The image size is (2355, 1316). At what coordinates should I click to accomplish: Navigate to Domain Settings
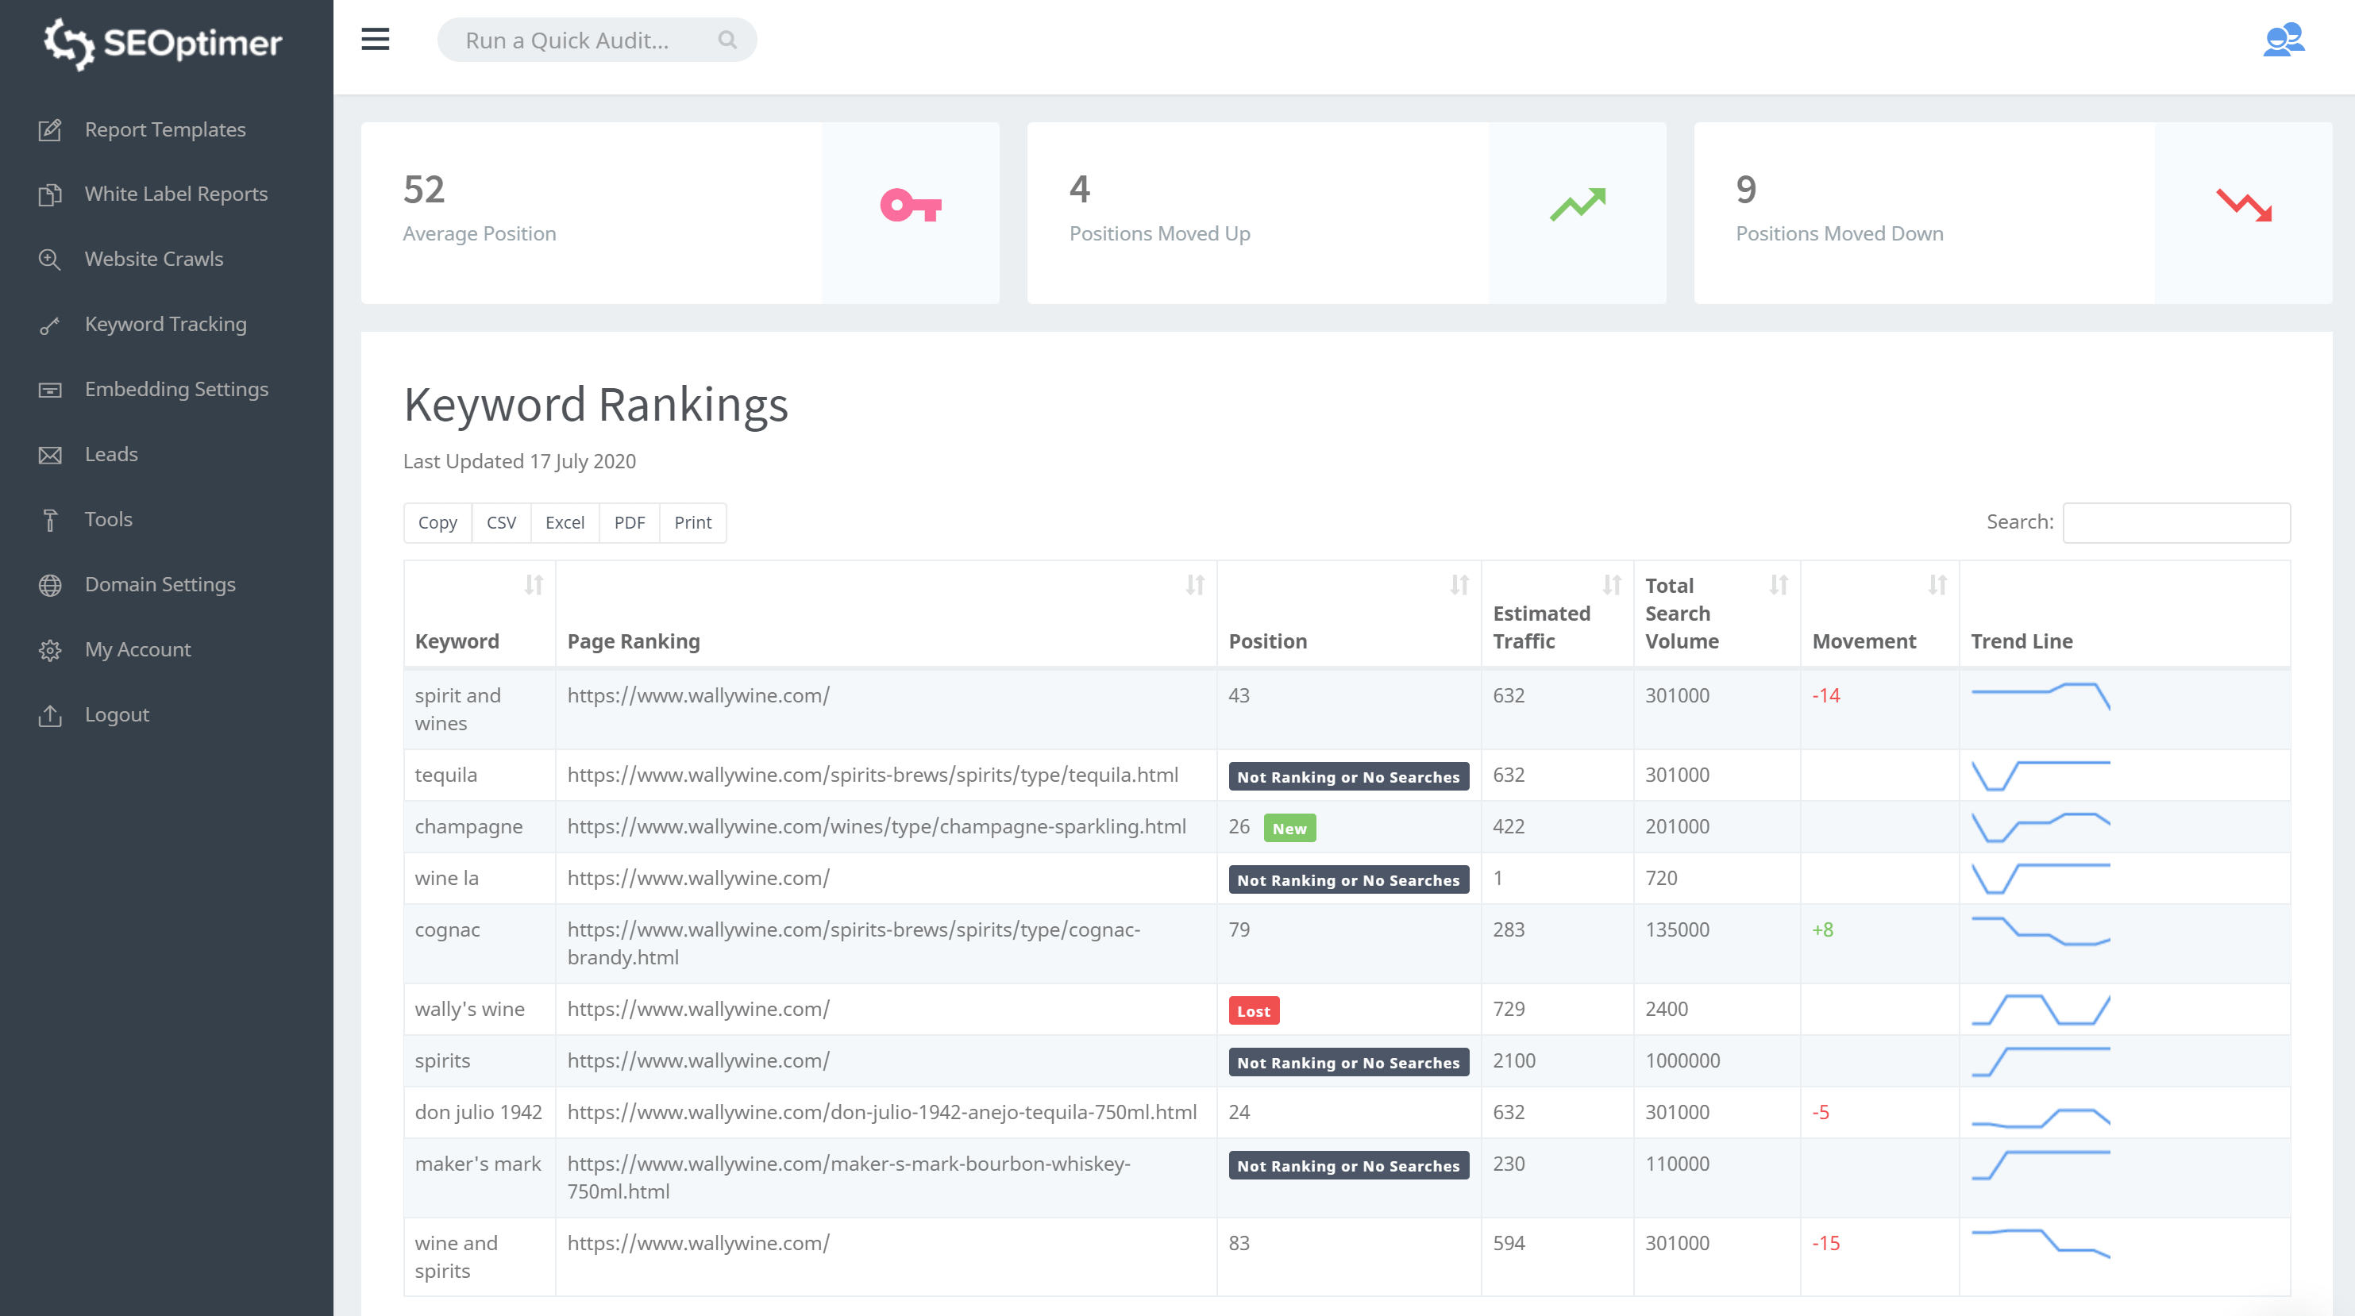160,583
